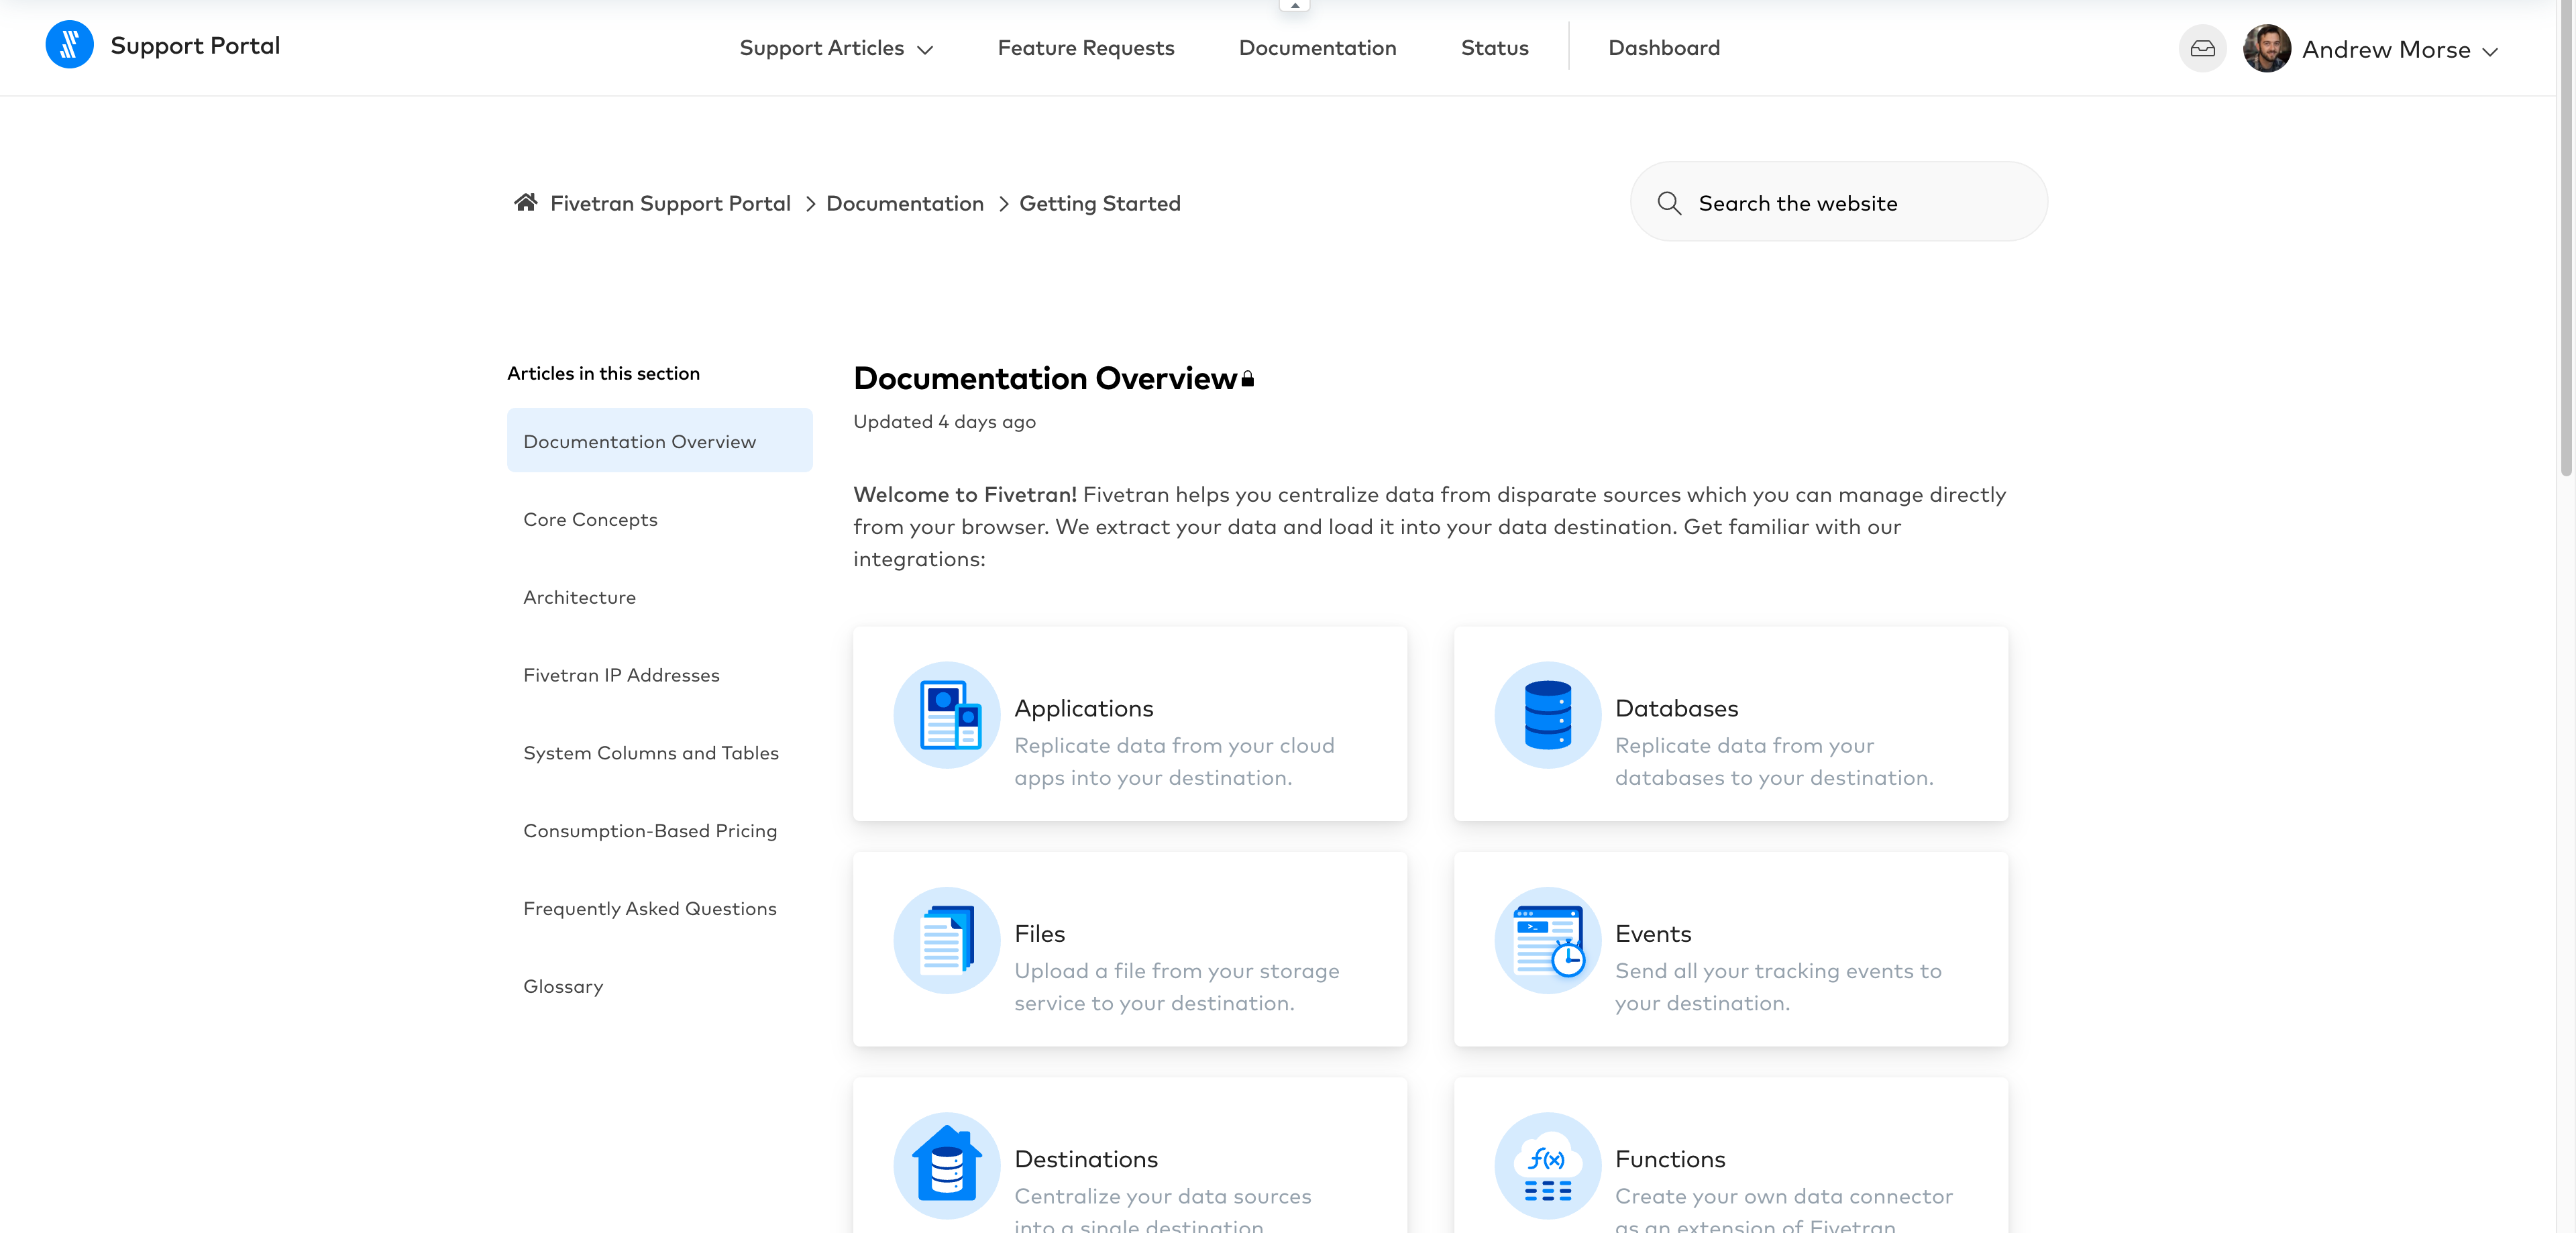Screen dimensions: 2576x1233
Task: Open Frequently Asked Questions article
Action: pos(649,909)
